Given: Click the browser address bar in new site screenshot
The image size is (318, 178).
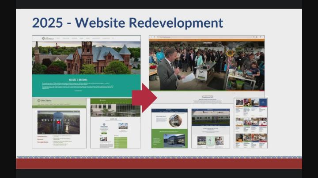Looking at the screenshot, I should (207, 38).
